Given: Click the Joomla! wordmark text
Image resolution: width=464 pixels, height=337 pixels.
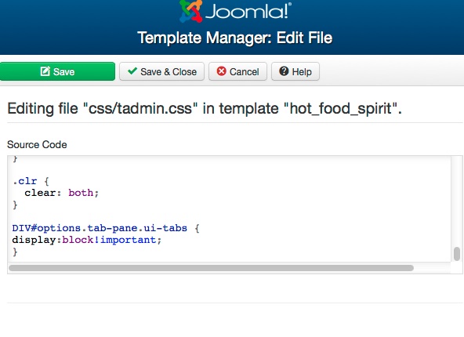Looking at the screenshot, I should click(x=248, y=11).
